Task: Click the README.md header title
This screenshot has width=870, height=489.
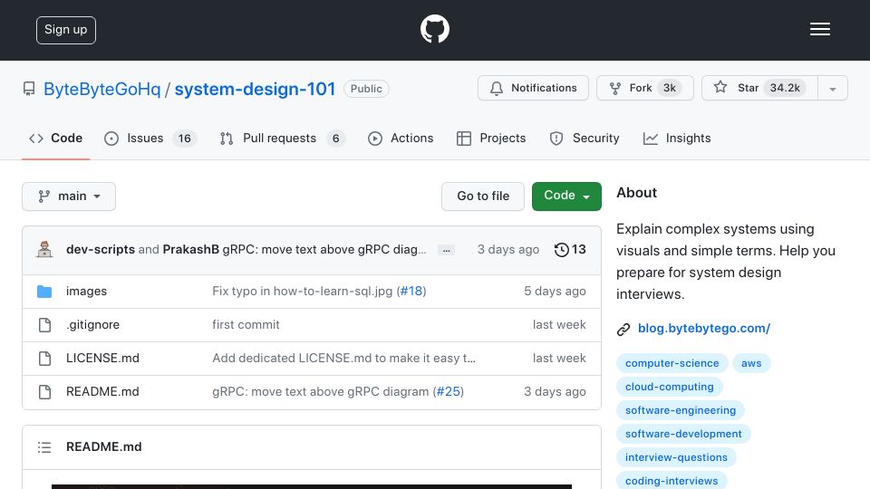Action: click(103, 446)
